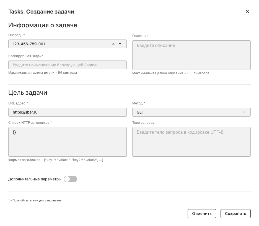Clear the selected queue value
Viewport: 259px width, 226px height.
click(x=113, y=44)
